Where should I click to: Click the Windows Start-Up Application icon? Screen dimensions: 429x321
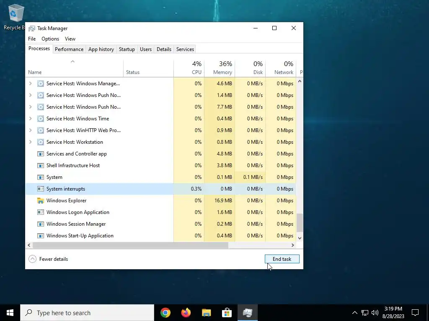pos(41,236)
